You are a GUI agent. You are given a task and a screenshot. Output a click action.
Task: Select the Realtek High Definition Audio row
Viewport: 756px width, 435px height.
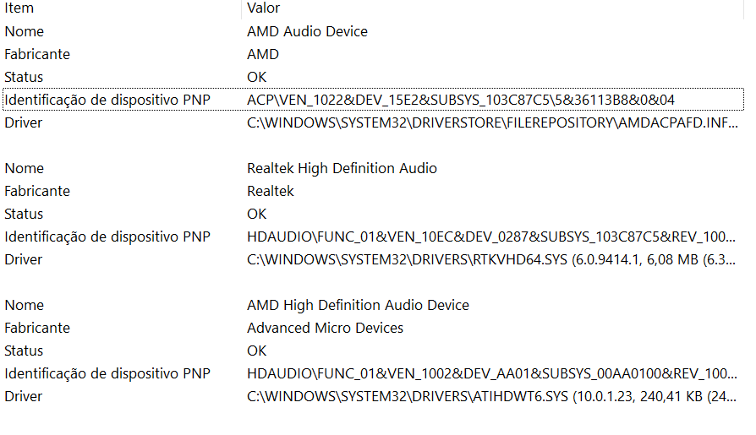coord(373,168)
